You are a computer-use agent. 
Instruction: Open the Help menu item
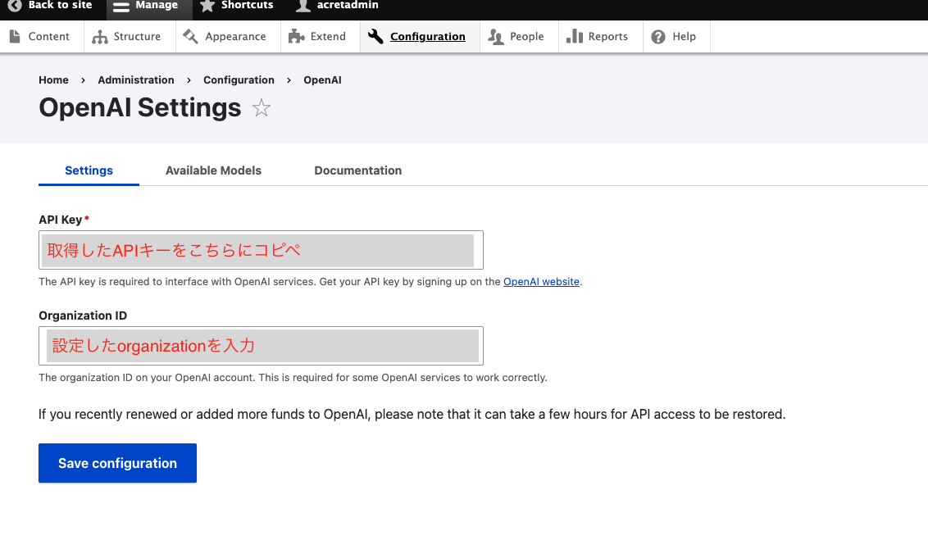(x=676, y=37)
